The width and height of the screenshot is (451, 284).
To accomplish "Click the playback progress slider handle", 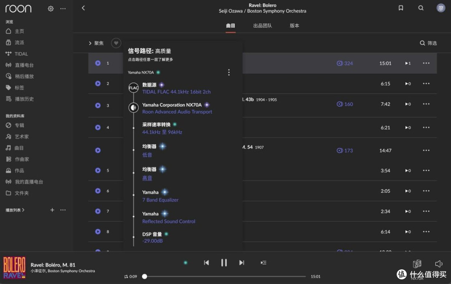I will point(144,276).
